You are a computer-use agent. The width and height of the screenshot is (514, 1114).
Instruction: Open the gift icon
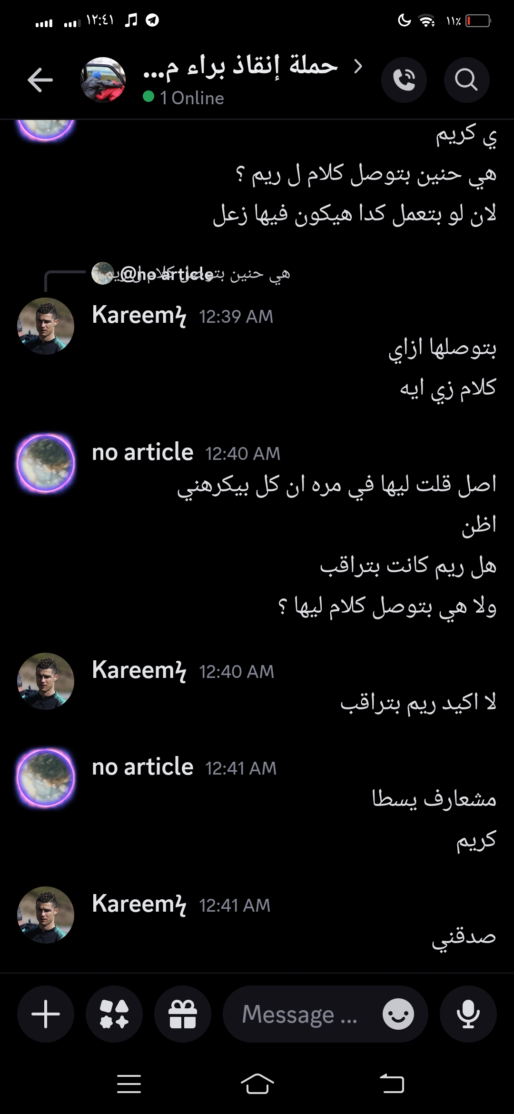coord(183,1014)
